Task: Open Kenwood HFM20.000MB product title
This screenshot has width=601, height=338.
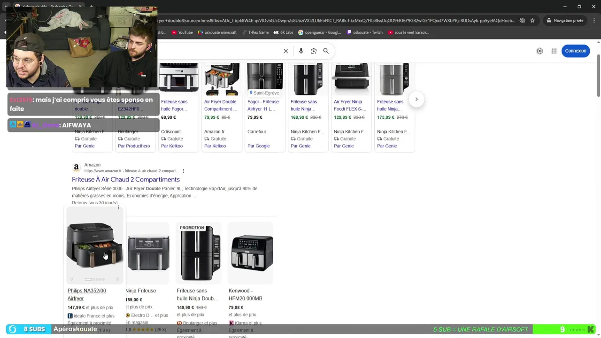Action: point(246,294)
